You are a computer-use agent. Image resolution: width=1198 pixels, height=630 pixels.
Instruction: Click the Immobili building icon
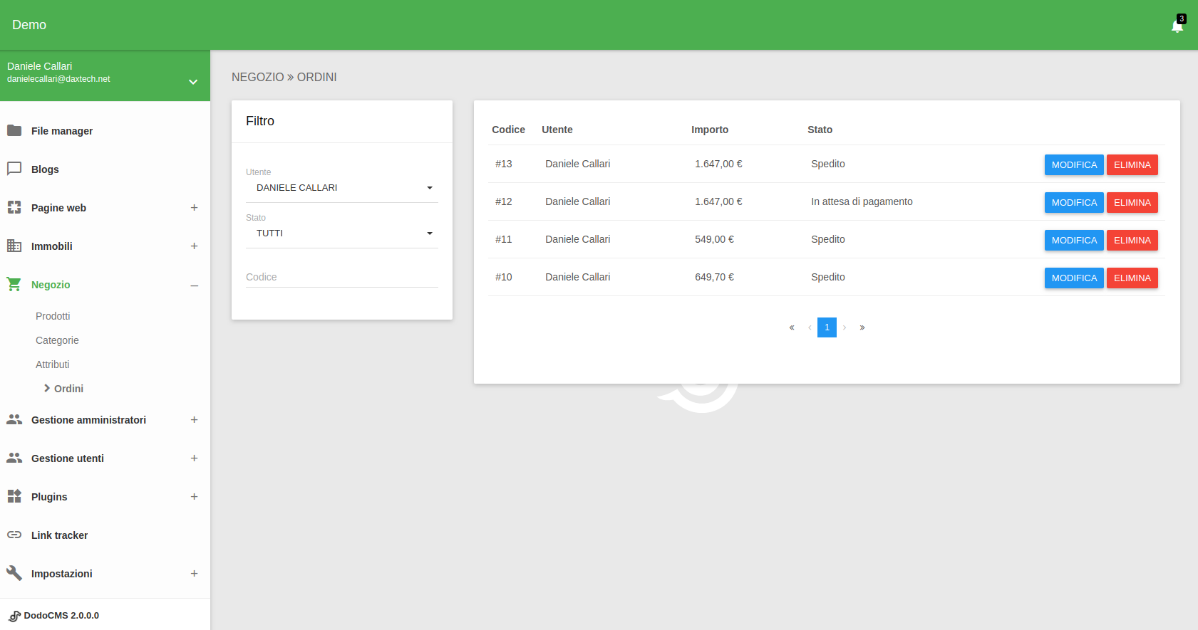click(14, 246)
